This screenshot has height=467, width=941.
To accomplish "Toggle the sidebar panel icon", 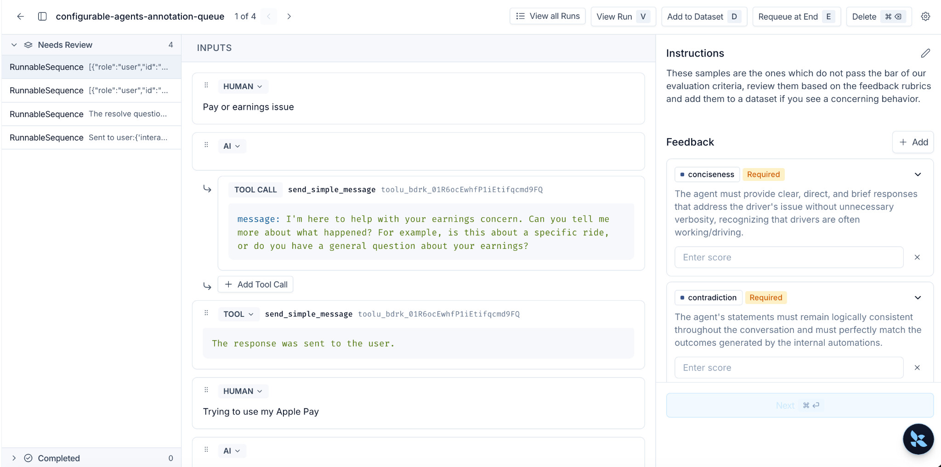I will point(42,17).
